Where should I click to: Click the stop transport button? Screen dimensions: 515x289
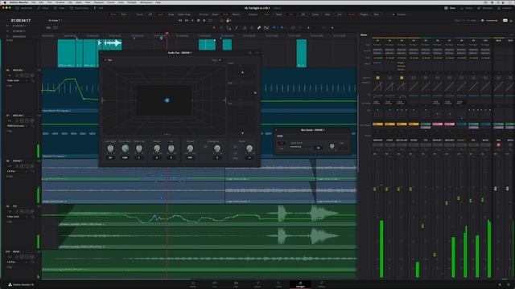199,20
